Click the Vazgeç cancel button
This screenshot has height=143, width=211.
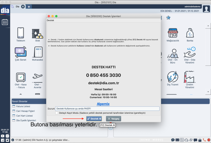click(x=113, y=119)
